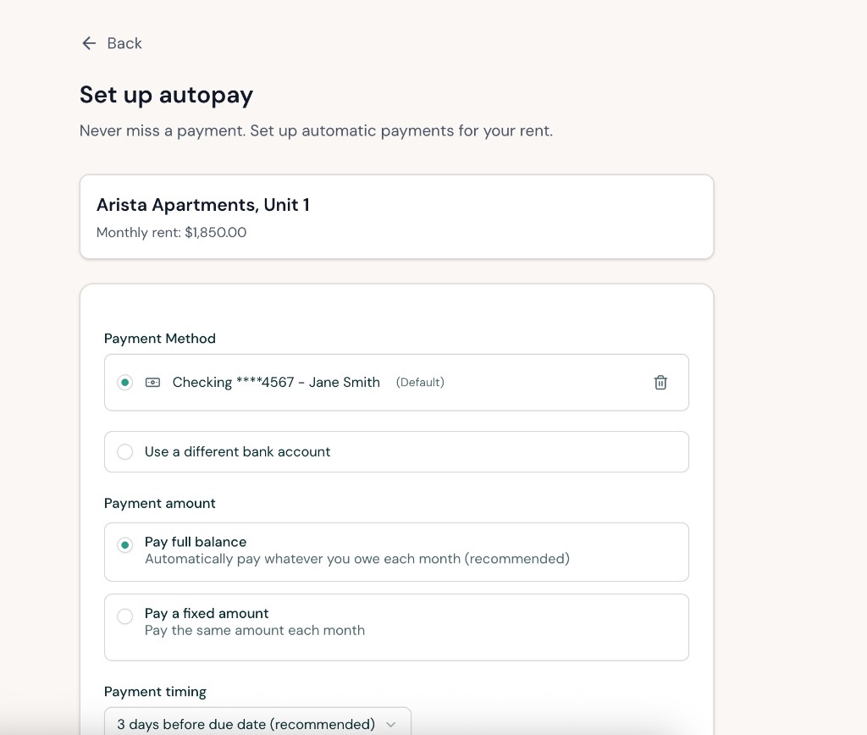
Task: Click the trash icon to delete the saved account
Action: [660, 382]
